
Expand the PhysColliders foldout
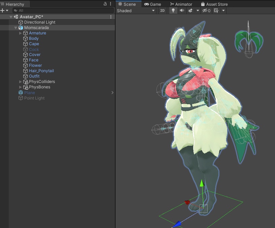[x=20, y=82]
